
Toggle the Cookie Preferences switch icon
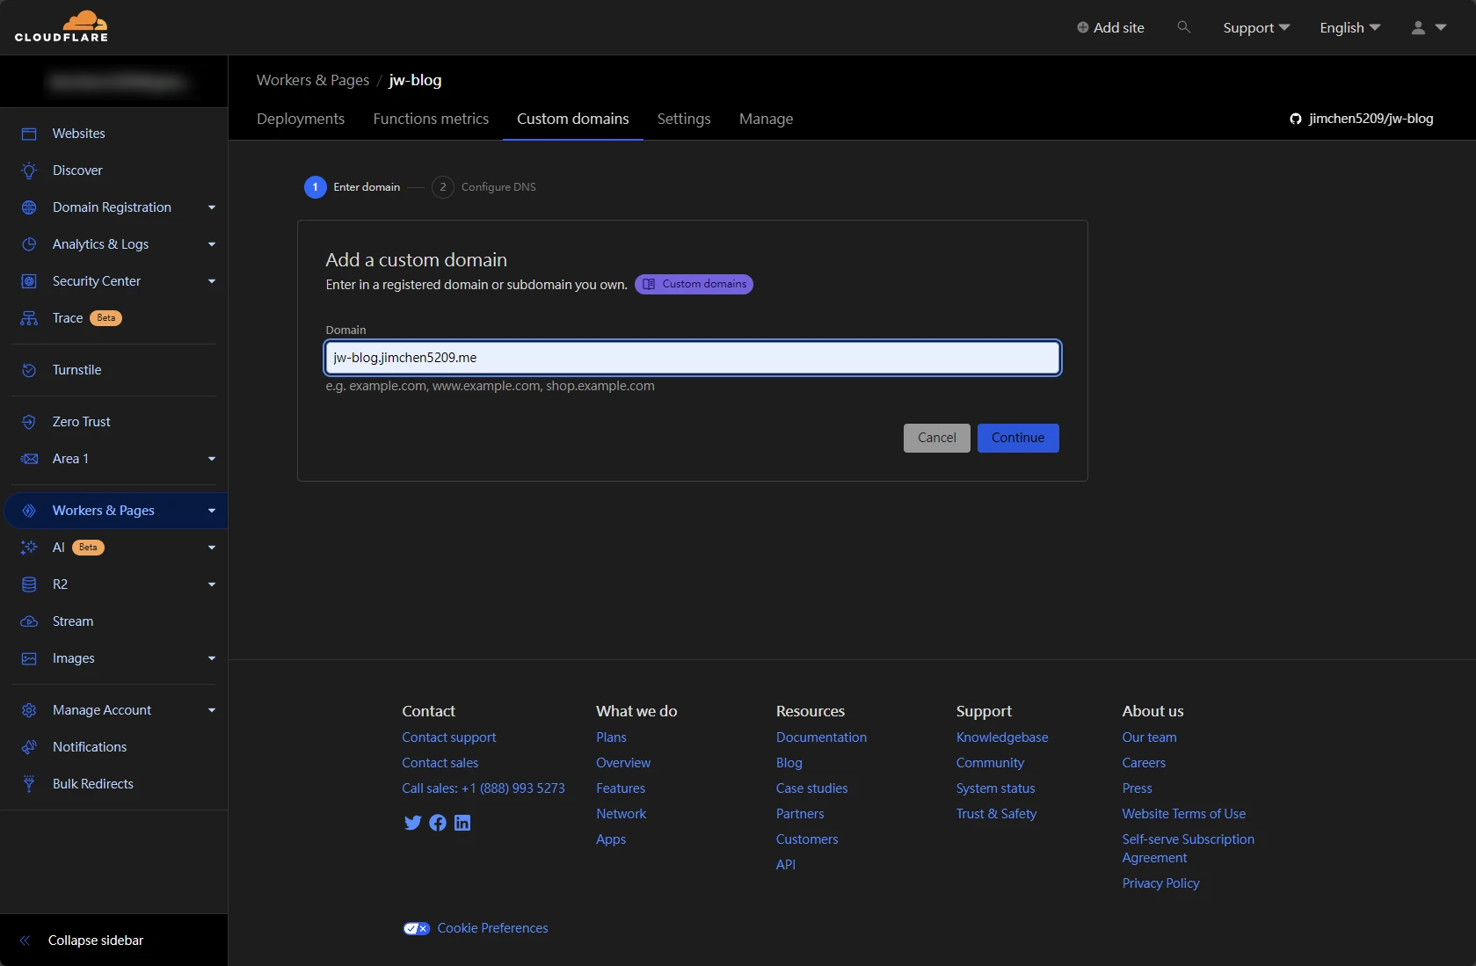416,928
